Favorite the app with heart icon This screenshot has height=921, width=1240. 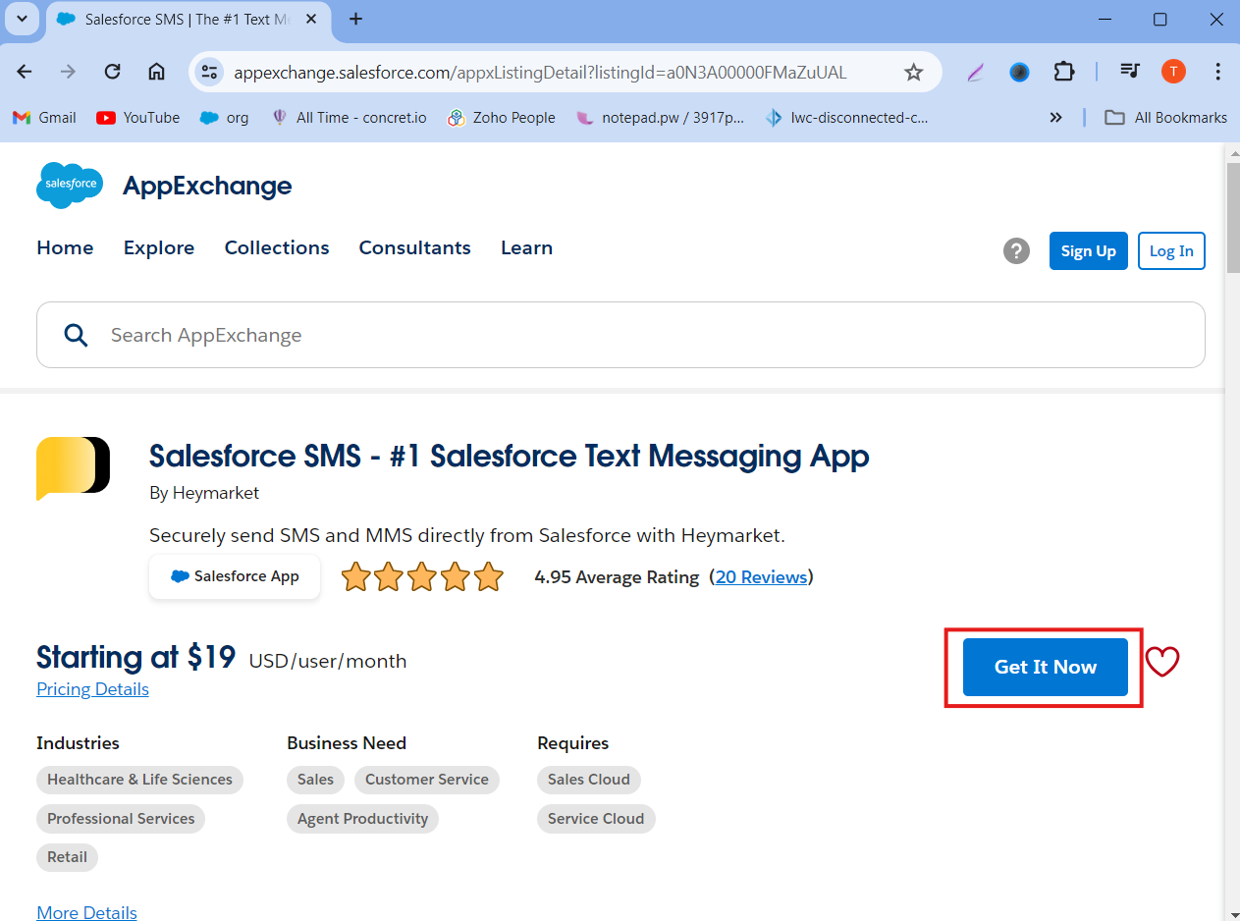pos(1162,663)
